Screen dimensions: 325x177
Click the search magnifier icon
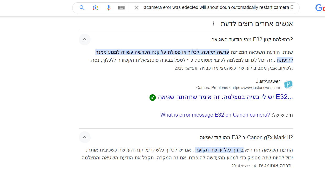(82, 8)
